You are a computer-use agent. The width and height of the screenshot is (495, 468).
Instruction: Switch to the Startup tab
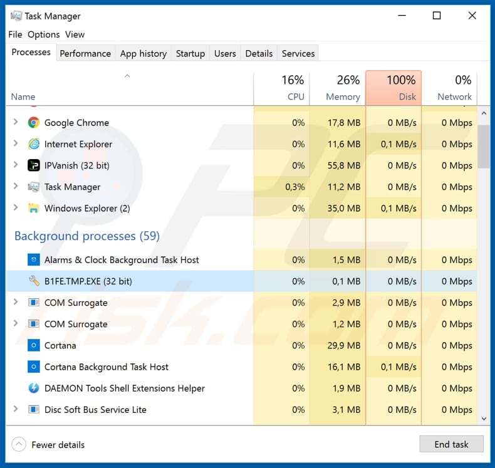(190, 54)
